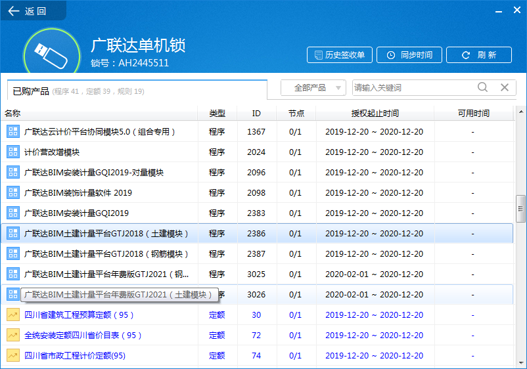Click ID cell 3025

(x=256, y=274)
